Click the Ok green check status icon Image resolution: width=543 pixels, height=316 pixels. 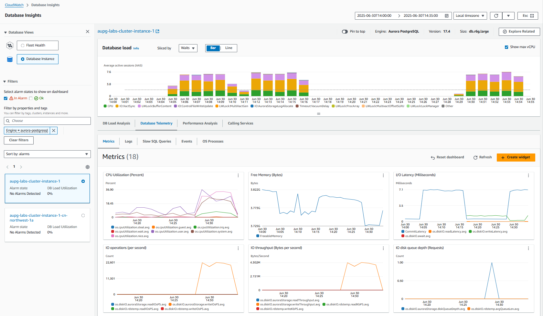(x=36, y=98)
